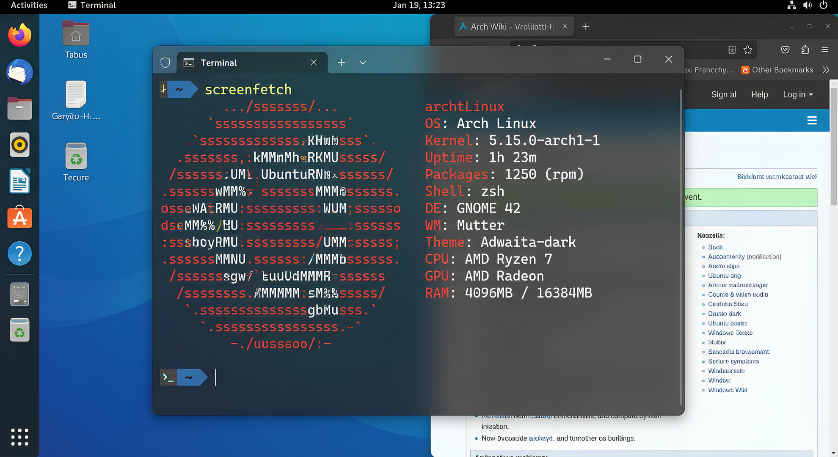838x457 pixels.
Task: Open Windows Wiki sidebar link
Action: pos(727,390)
